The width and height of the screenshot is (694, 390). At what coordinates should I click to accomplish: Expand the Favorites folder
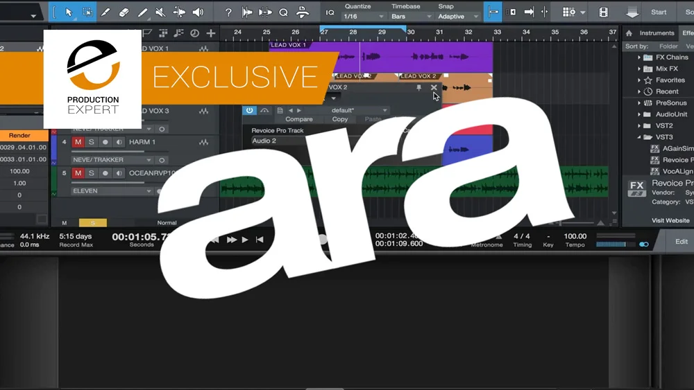click(639, 80)
